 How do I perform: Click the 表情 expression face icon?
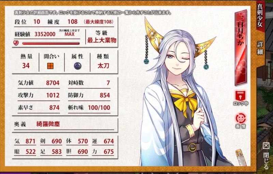coord(241,120)
